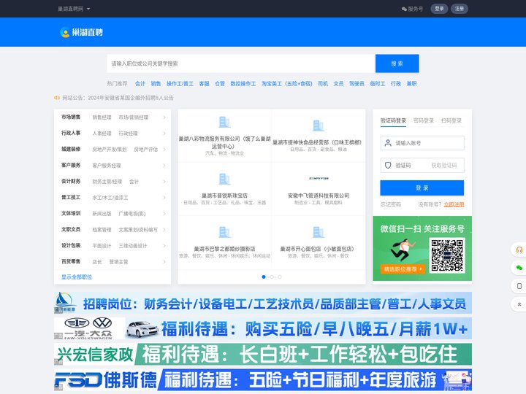The height and width of the screenshot is (394, 526).
Task: Switch to 验证码登录 tab
Action: (393, 120)
